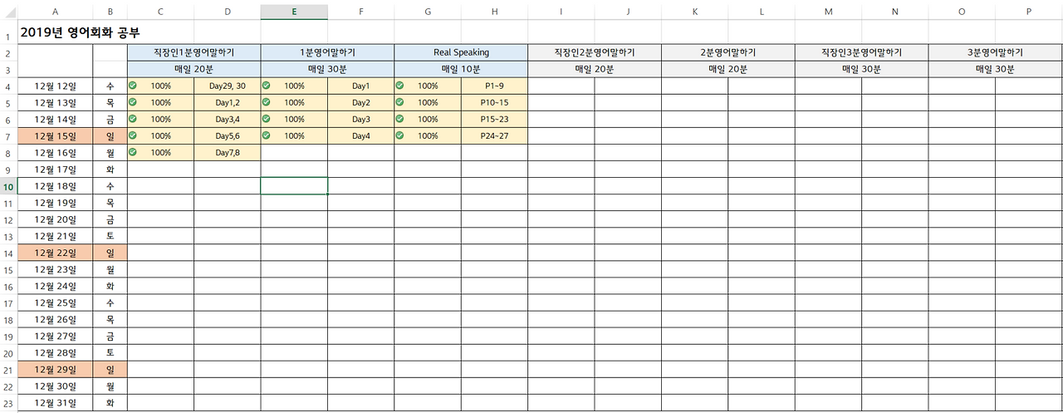Image resolution: width=1063 pixels, height=413 pixels.
Task: Select the Day1 cell in column F
Action: coord(360,86)
